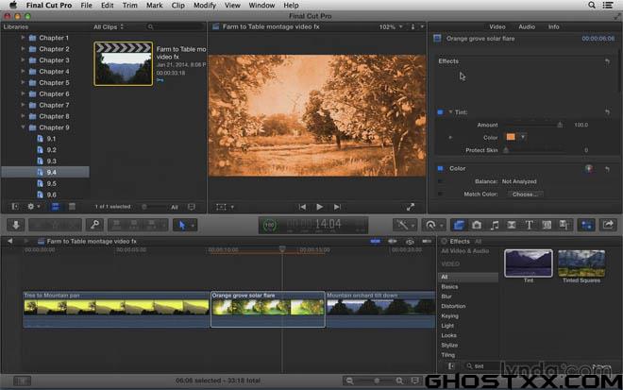Toggle snapping in timeline
Viewport: 623px width, 390px height.
[427, 242]
